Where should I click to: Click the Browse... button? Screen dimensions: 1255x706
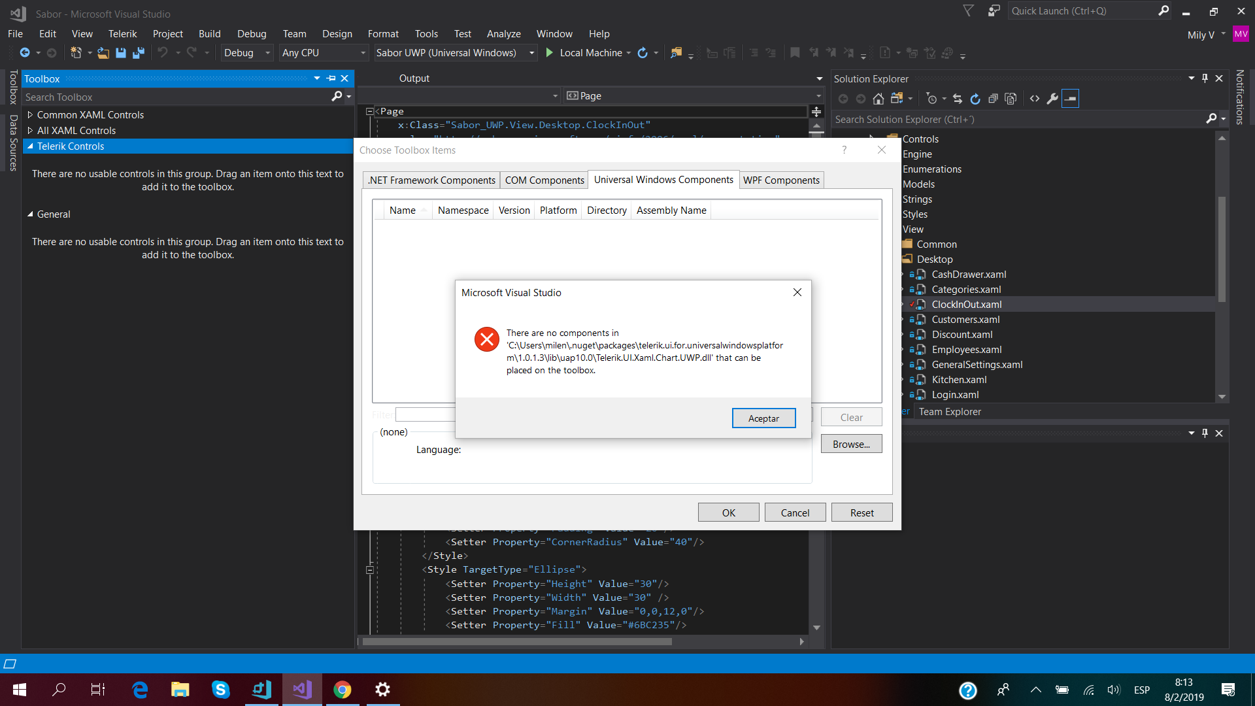click(851, 445)
